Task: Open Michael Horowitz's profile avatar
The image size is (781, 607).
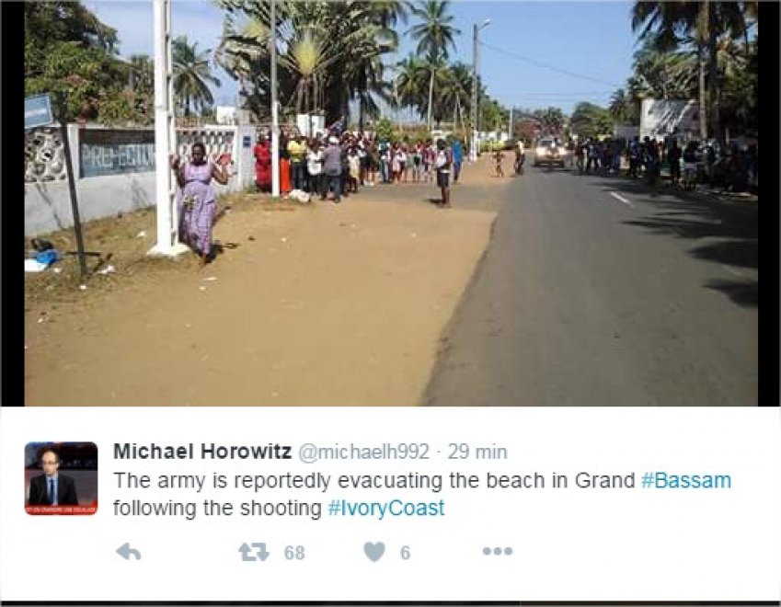Action: (x=62, y=478)
